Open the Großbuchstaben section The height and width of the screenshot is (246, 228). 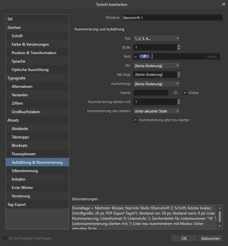click(37, 112)
